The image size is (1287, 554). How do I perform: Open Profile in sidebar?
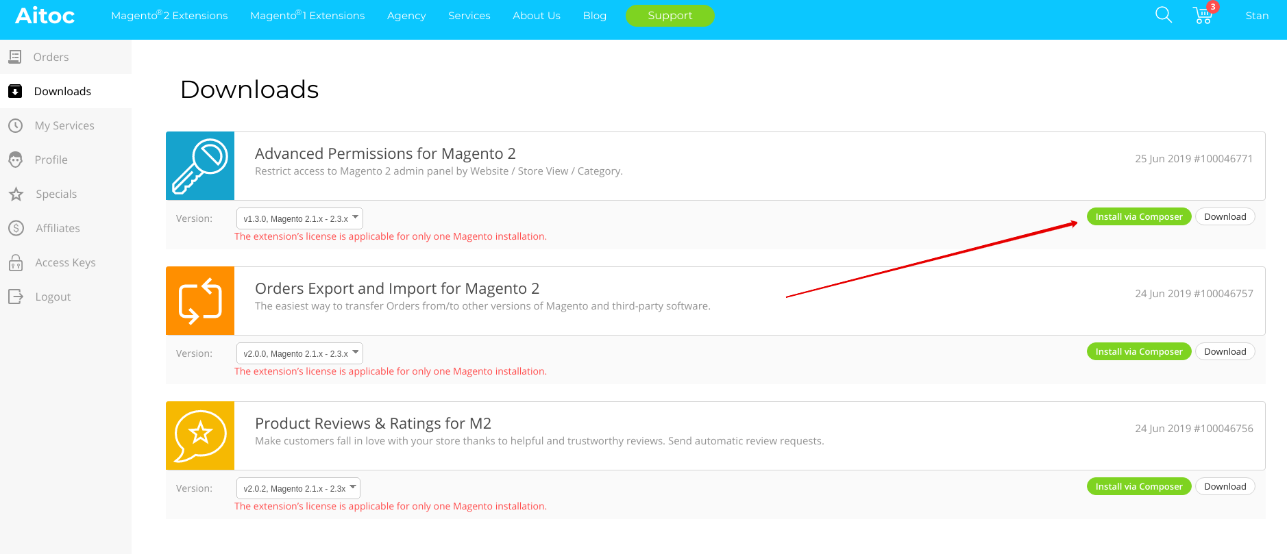(x=66, y=160)
